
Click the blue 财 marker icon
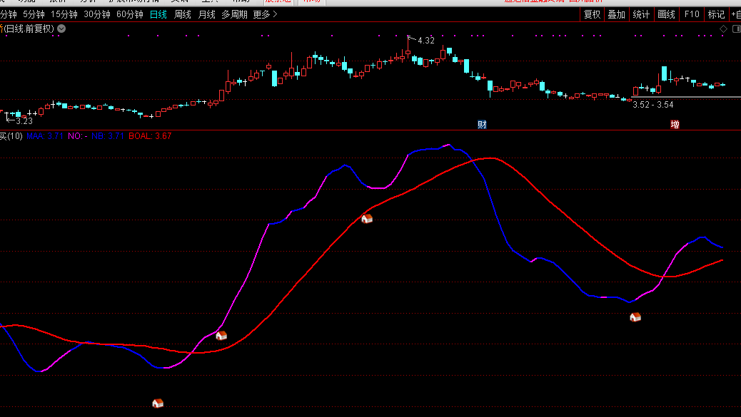pyautogui.click(x=482, y=124)
